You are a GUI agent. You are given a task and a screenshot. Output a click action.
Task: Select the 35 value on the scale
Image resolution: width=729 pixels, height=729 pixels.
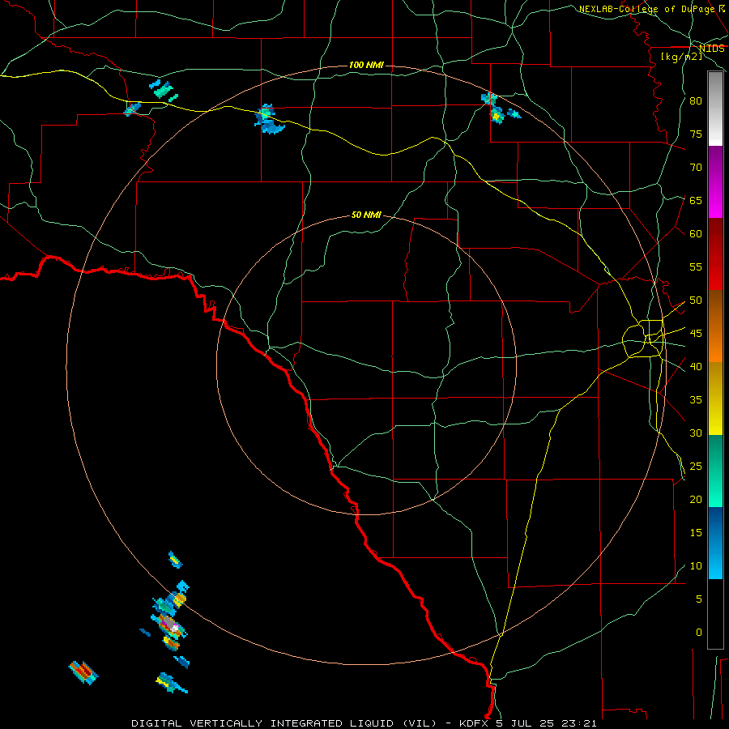click(x=696, y=400)
